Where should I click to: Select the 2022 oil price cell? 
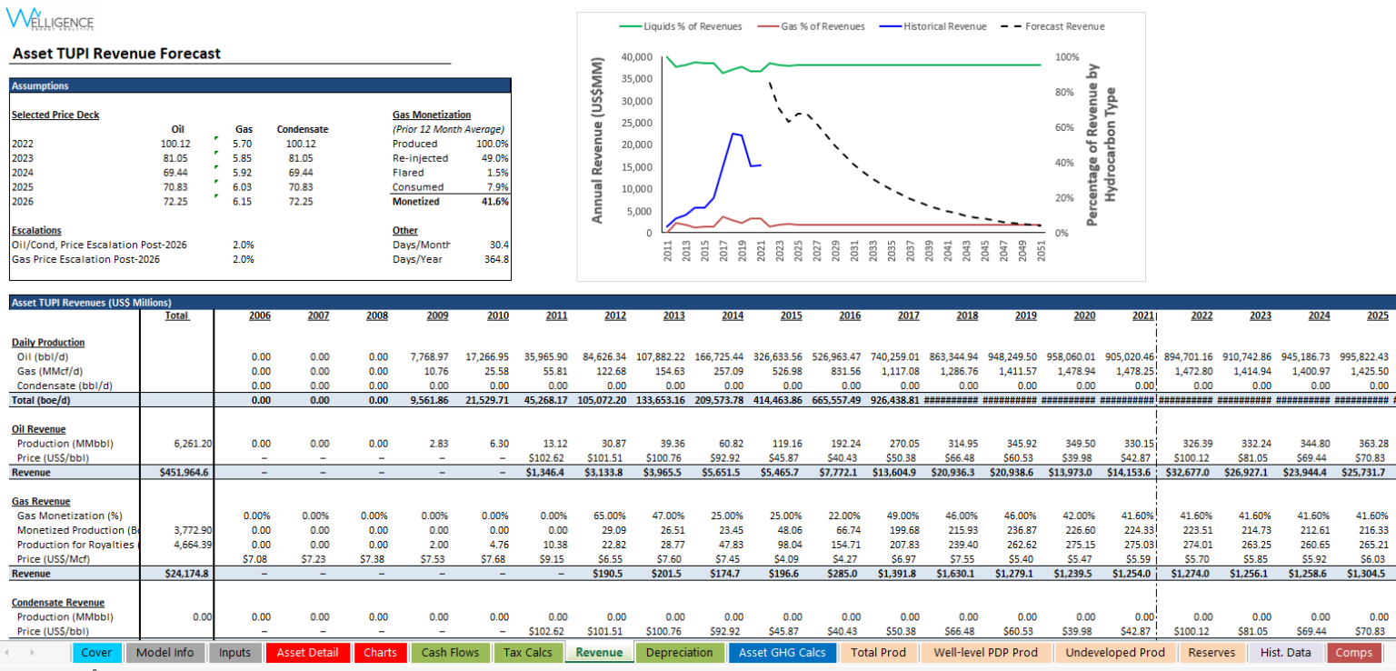174,144
